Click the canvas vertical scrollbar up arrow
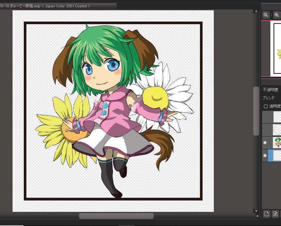281x226 pixels. point(256,11)
